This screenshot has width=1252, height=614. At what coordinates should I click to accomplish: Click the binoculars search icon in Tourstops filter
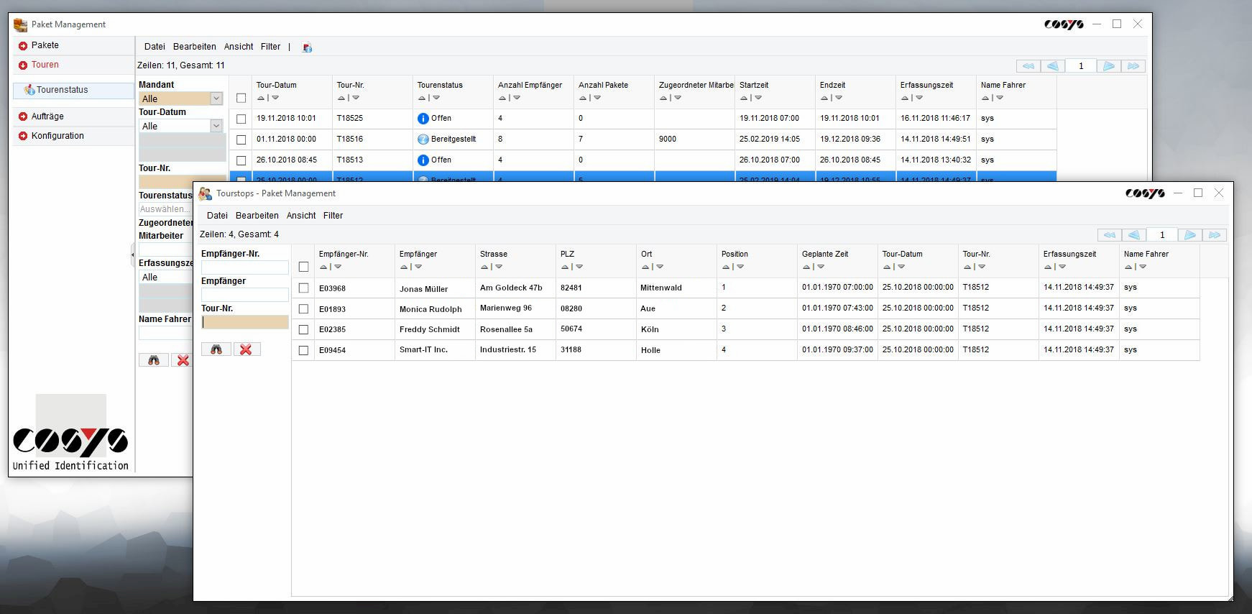216,349
